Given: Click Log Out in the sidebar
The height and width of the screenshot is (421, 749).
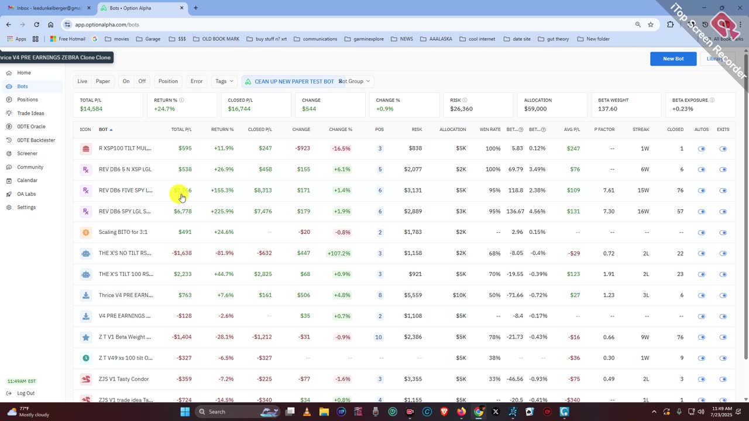Looking at the screenshot, I should click(26, 393).
